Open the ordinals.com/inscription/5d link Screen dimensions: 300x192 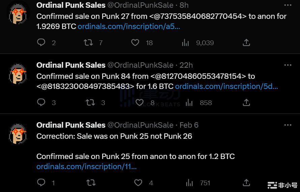(x=226, y=86)
